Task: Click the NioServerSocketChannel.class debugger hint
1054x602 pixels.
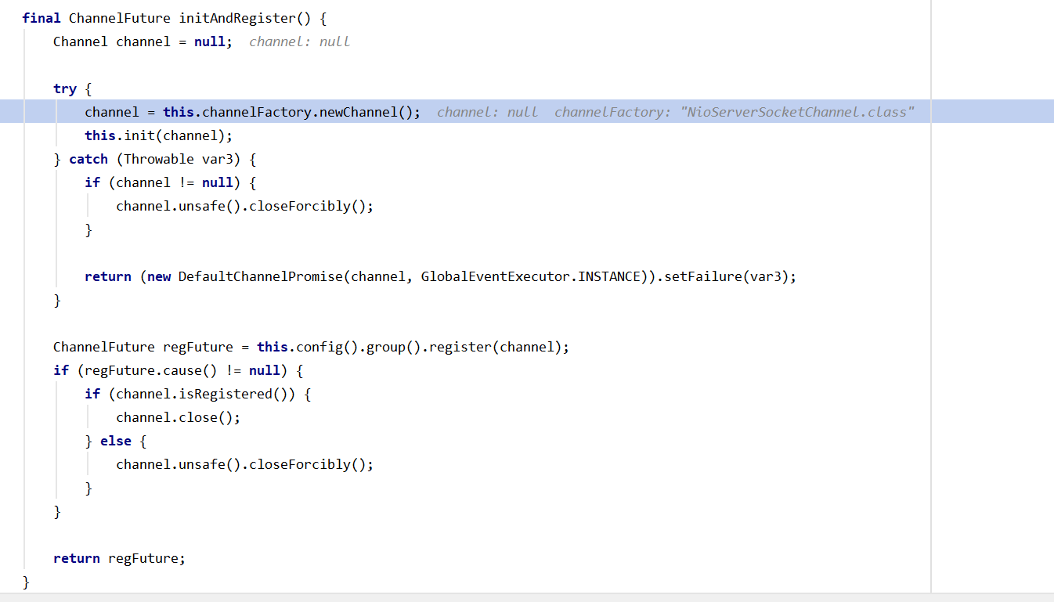Action: pyautogui.click(x=796, y=112)
